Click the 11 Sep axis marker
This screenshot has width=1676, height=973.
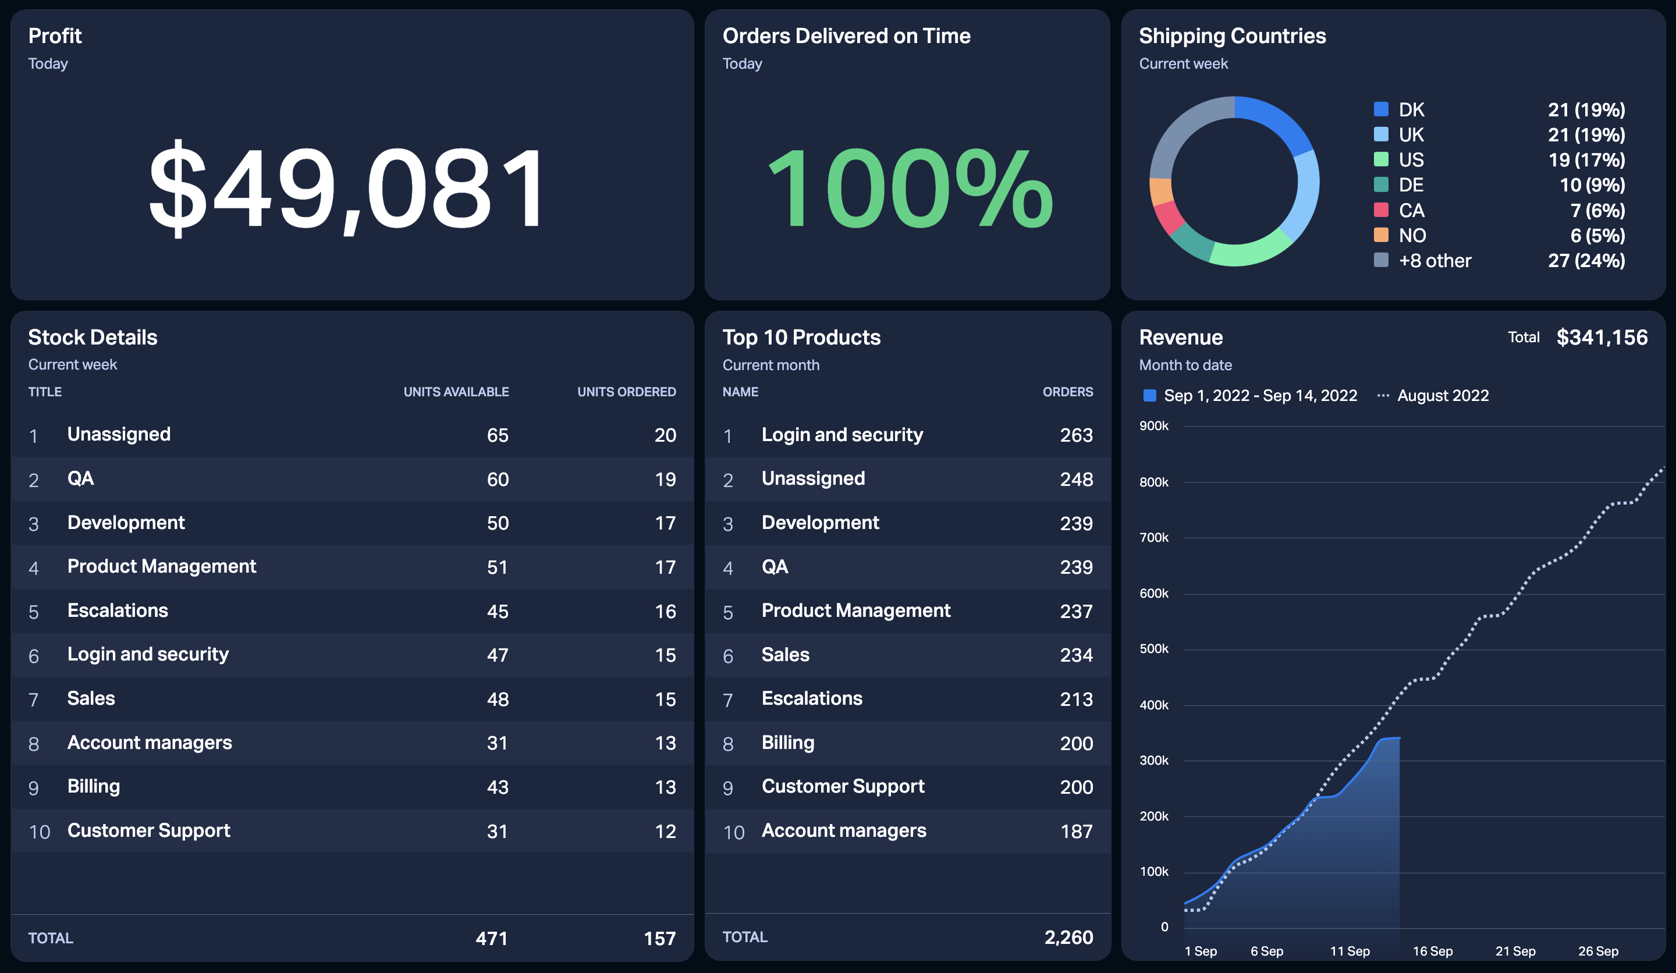point(1350,951)
